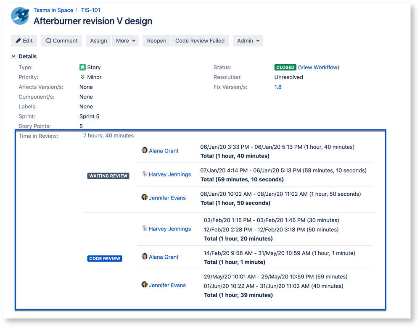
Task: Click the Assign button
Action: click(x=98, y=41)
